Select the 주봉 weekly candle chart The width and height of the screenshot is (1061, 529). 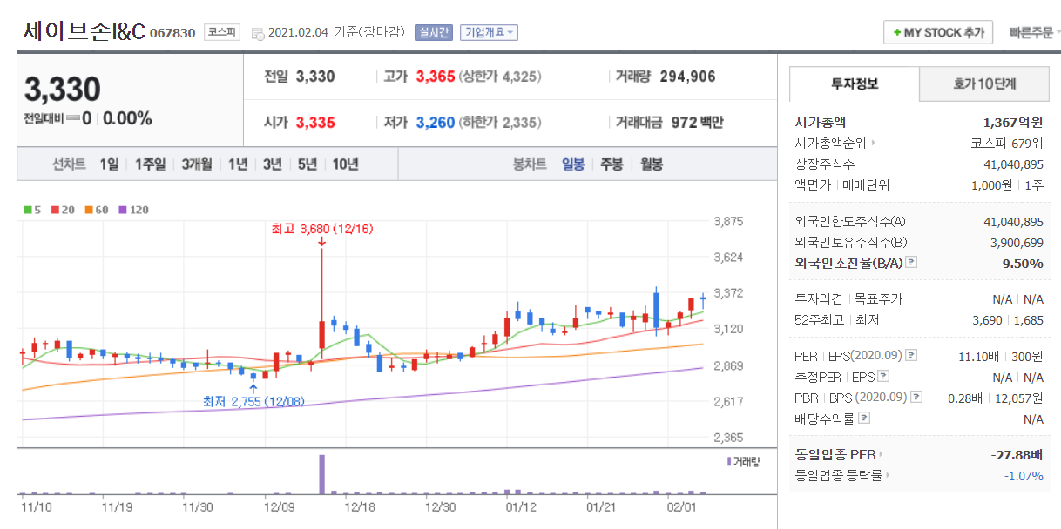click(612, 164)
